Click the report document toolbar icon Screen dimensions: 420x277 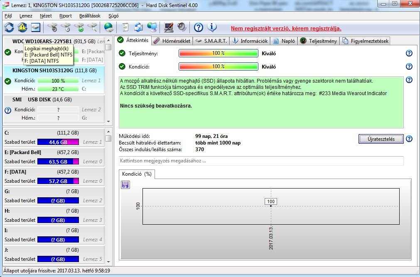[125, 27]
